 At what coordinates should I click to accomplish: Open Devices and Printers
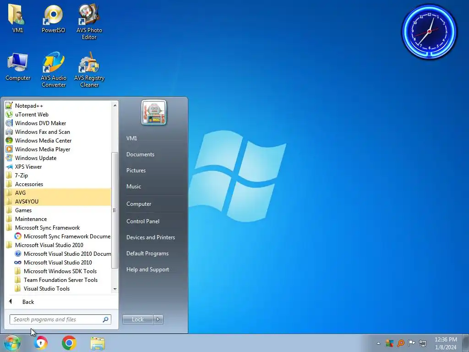click(x=151, y=237)
